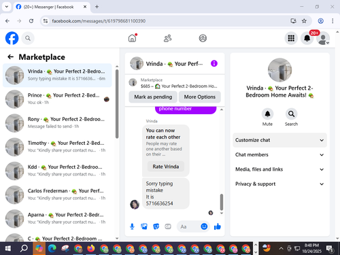
Task: Open Windows taskbar search
Action: coord(24,248)
